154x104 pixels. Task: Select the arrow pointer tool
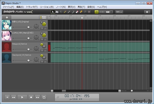click(x=53, y=12)
